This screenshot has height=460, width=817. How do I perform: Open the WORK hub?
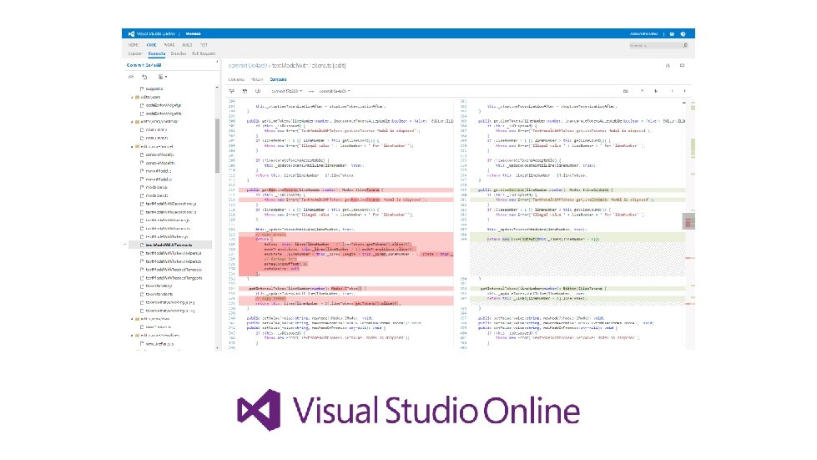point(169,45)
